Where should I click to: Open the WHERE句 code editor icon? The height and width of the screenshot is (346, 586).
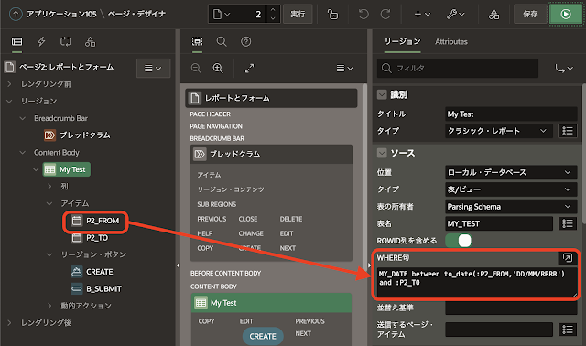click(x=568, y=258)
